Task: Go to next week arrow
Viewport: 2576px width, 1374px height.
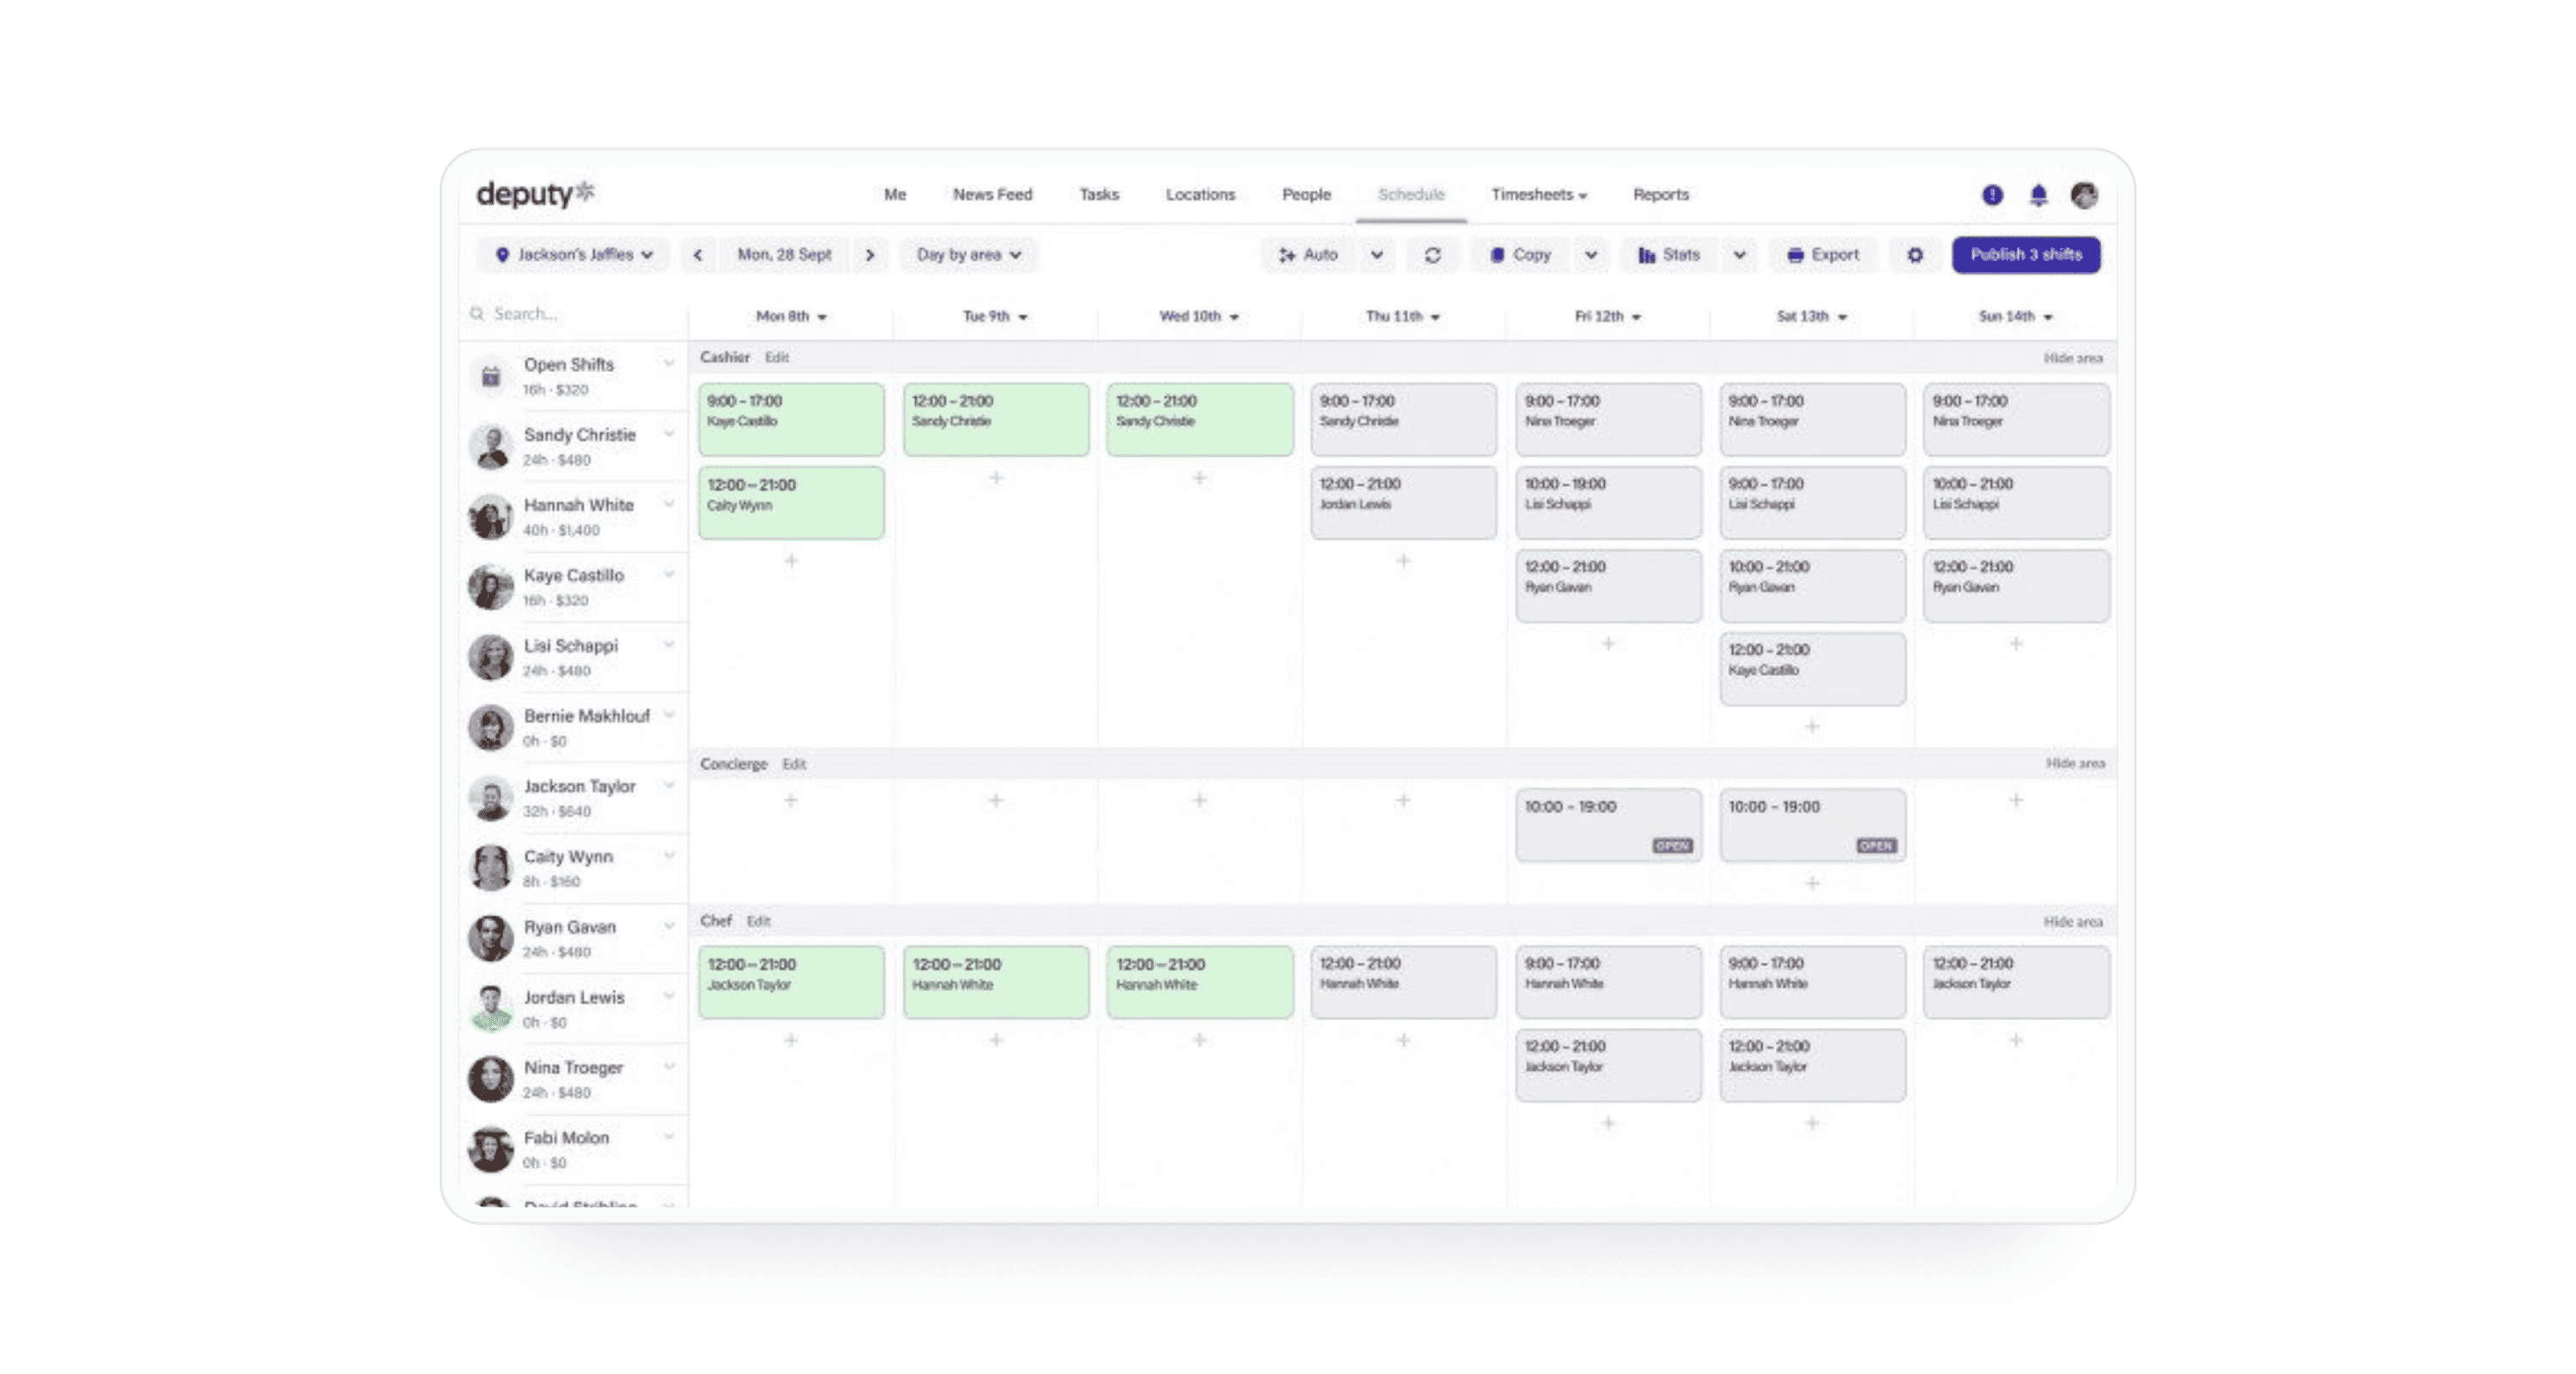Action: coord(870,255)
